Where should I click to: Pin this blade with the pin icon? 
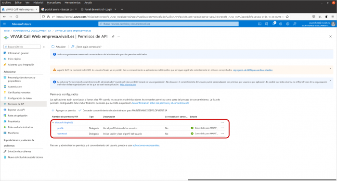pos(113,36)
